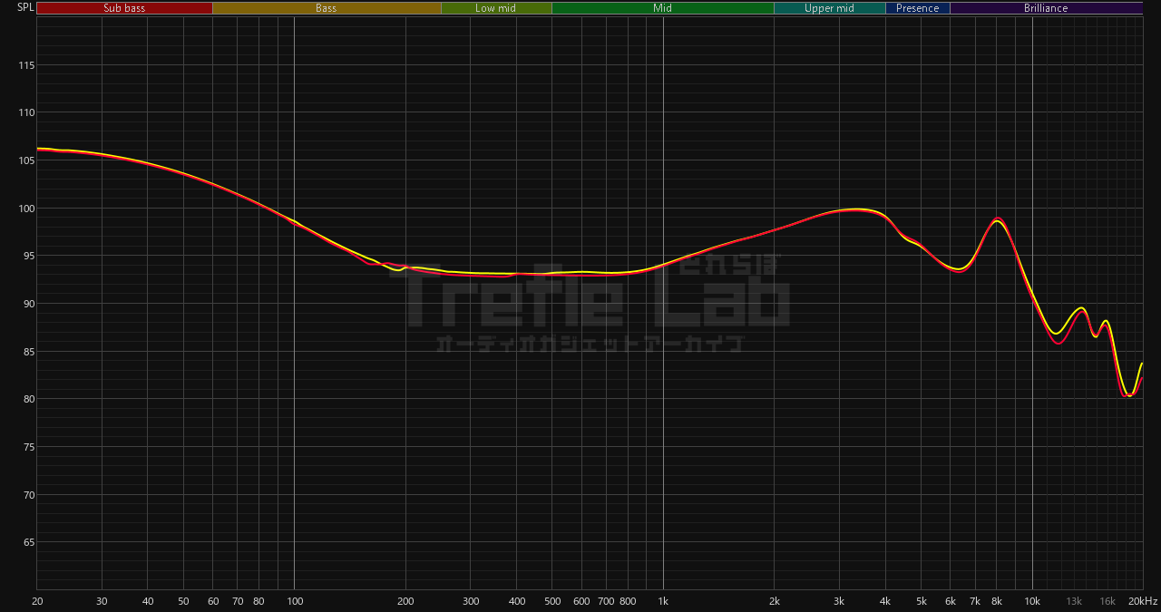Click the 20 Hz axis start label
The width and height of the screenshot is (1161, 612).
tap(37, 602)
